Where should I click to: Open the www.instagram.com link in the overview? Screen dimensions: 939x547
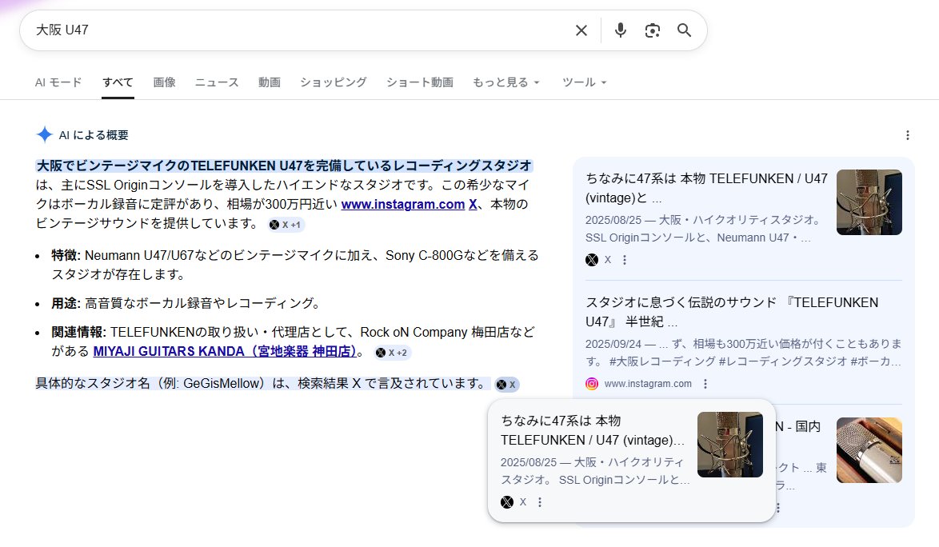(402, 204)
